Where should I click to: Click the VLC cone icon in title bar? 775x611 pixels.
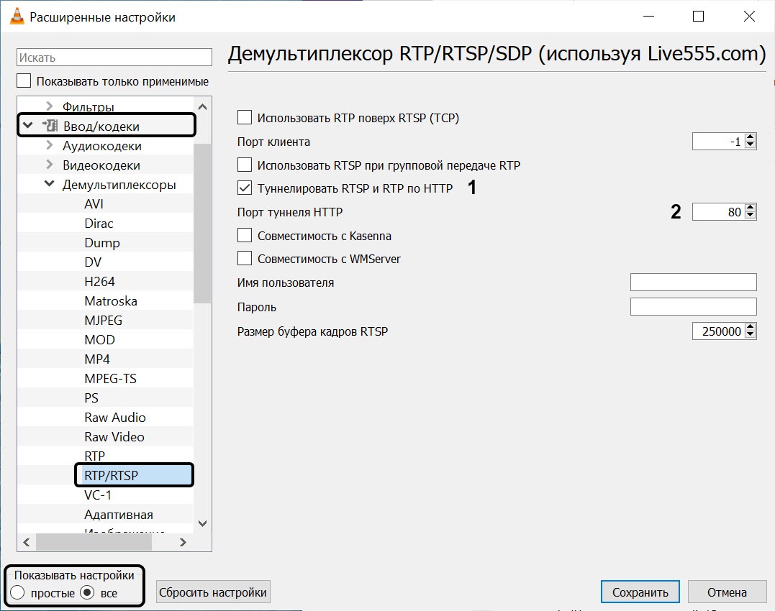click(x=17, y=17)
